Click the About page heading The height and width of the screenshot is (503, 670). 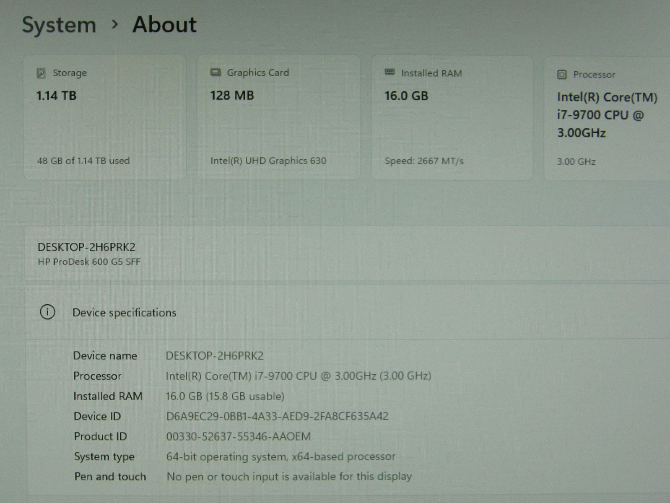(x=164, y=25)
